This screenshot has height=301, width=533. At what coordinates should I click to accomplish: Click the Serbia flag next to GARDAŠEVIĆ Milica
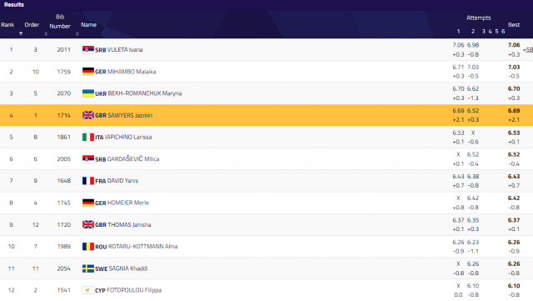click(88, 158)
